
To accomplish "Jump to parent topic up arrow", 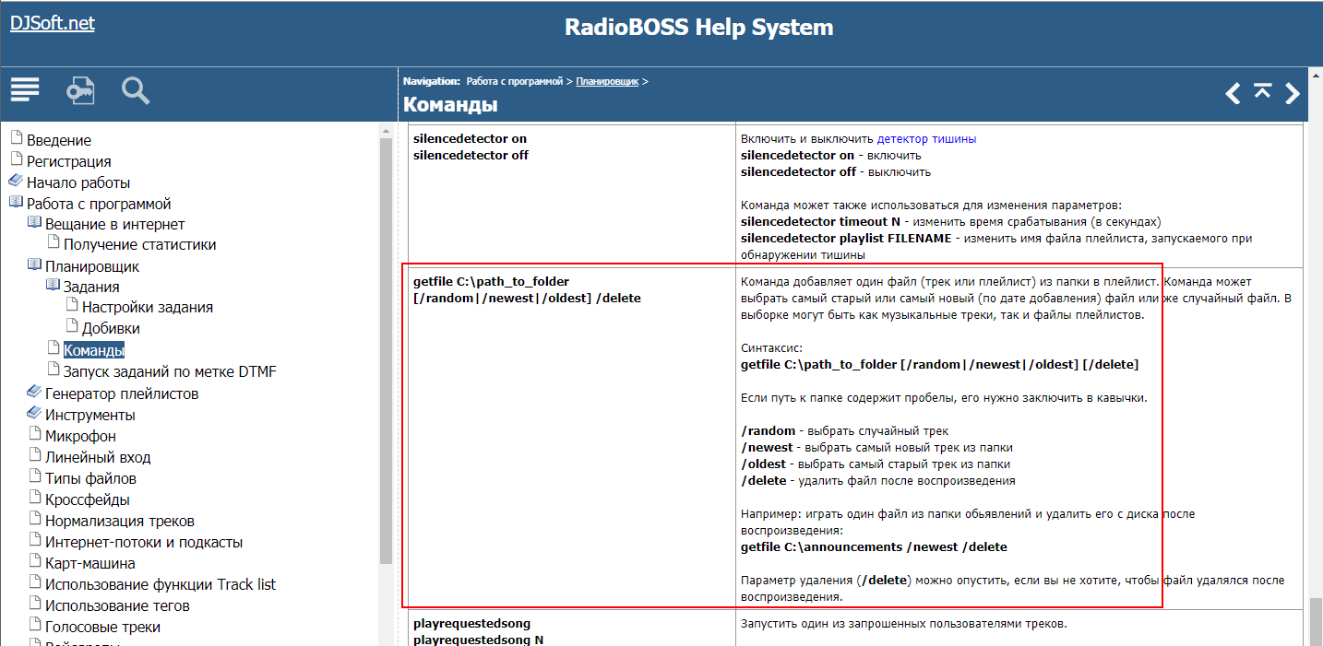I will click(1262, 90).
